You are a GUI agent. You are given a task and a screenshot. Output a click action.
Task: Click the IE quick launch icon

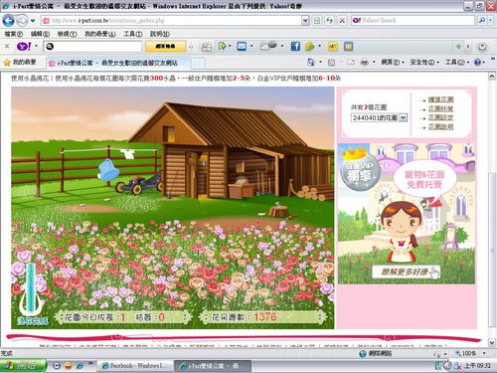point(80,366)
